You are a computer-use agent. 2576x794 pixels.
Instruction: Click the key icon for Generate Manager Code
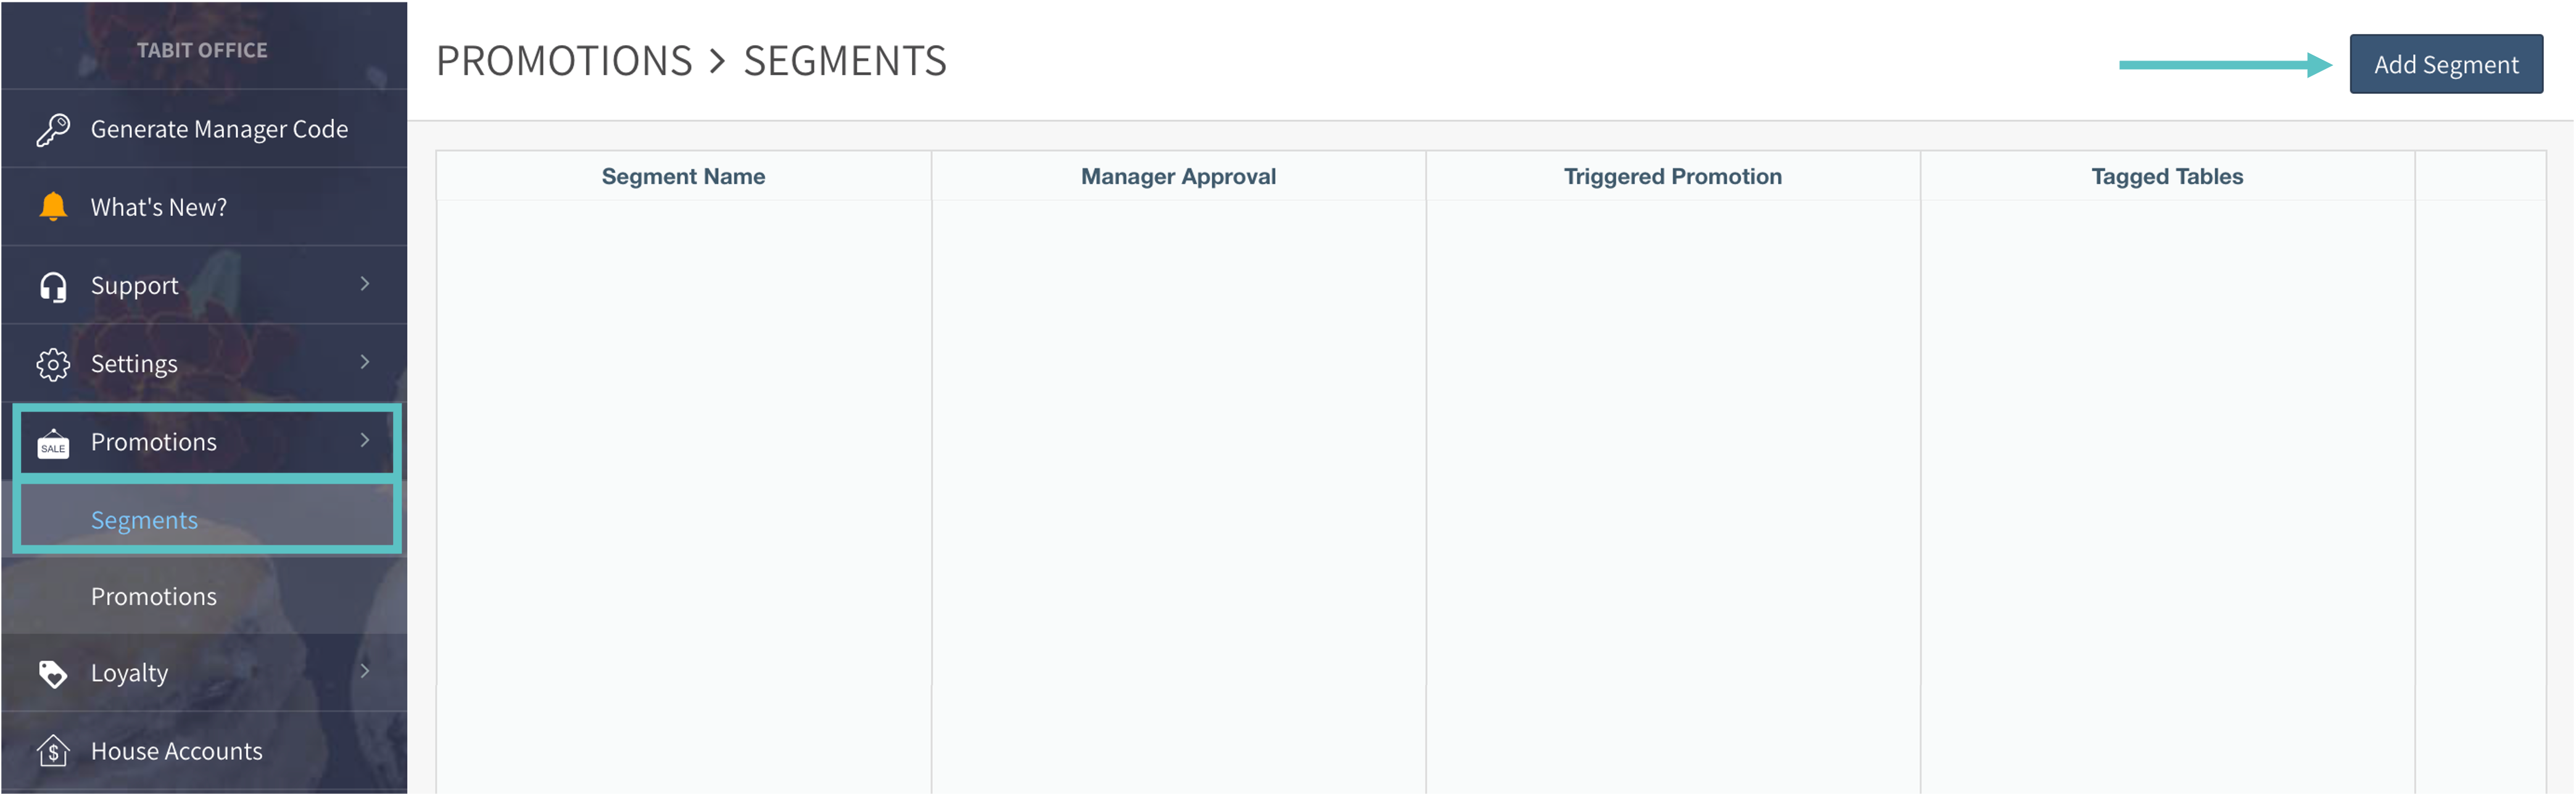click(x=53, y=130)
